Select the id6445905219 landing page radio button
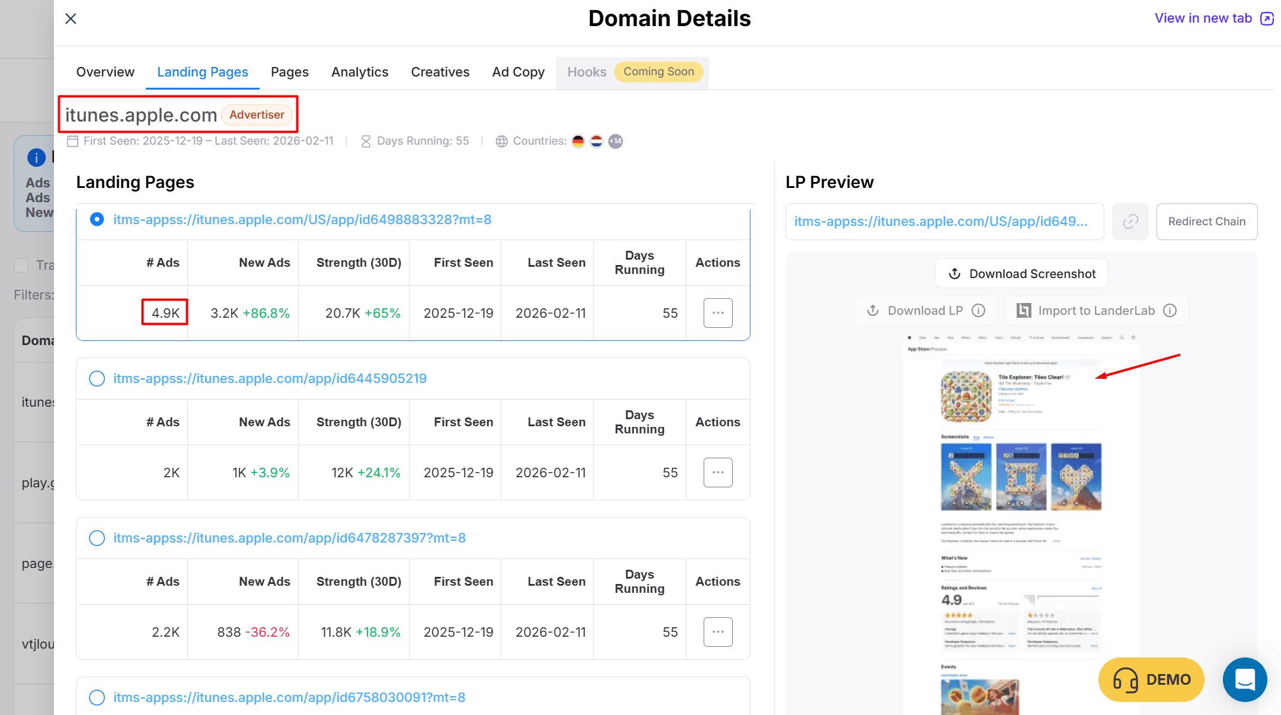This screenshot has width=1281, height=715. (x=97, y=379)
